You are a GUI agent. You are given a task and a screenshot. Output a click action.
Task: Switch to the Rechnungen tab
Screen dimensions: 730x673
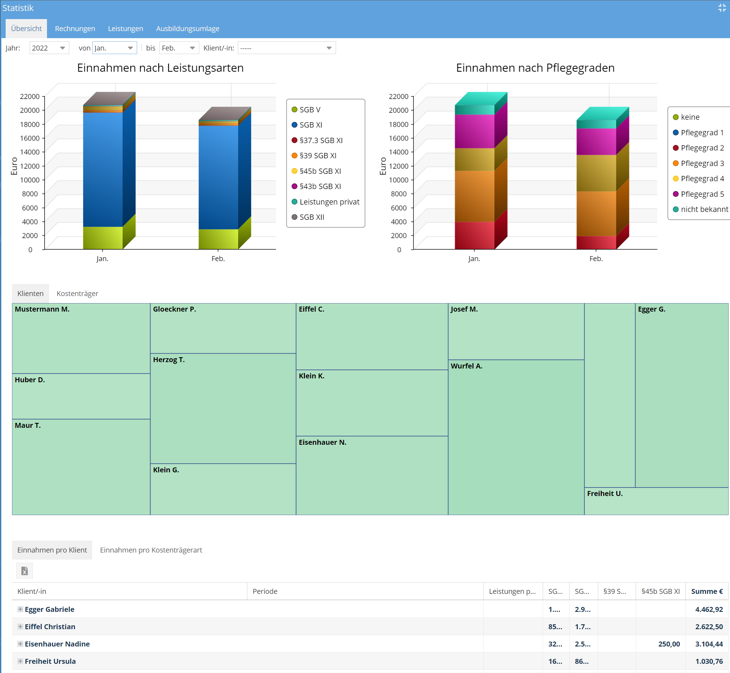[75, 28]
